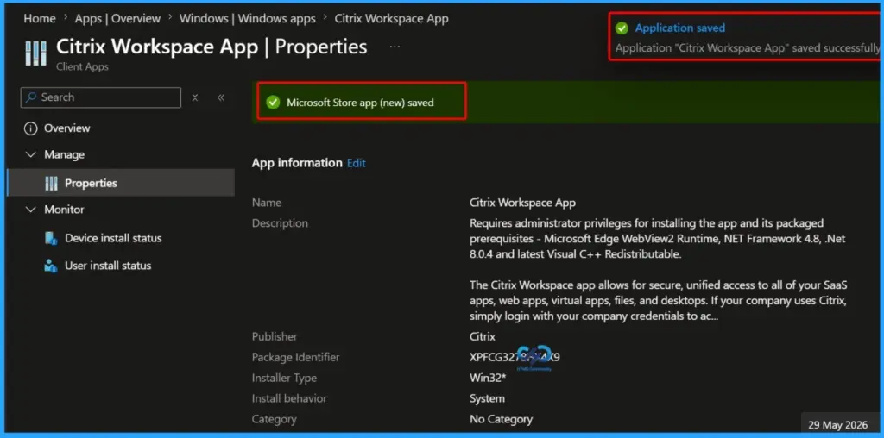
Task: Click the Citrix Workspace App properties icon
Action: click(36, 53)
